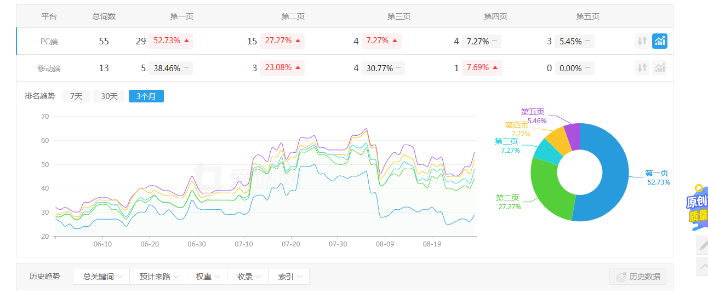
Task: Switch ranking trend to 7天
Action: [x=76, y=96]
